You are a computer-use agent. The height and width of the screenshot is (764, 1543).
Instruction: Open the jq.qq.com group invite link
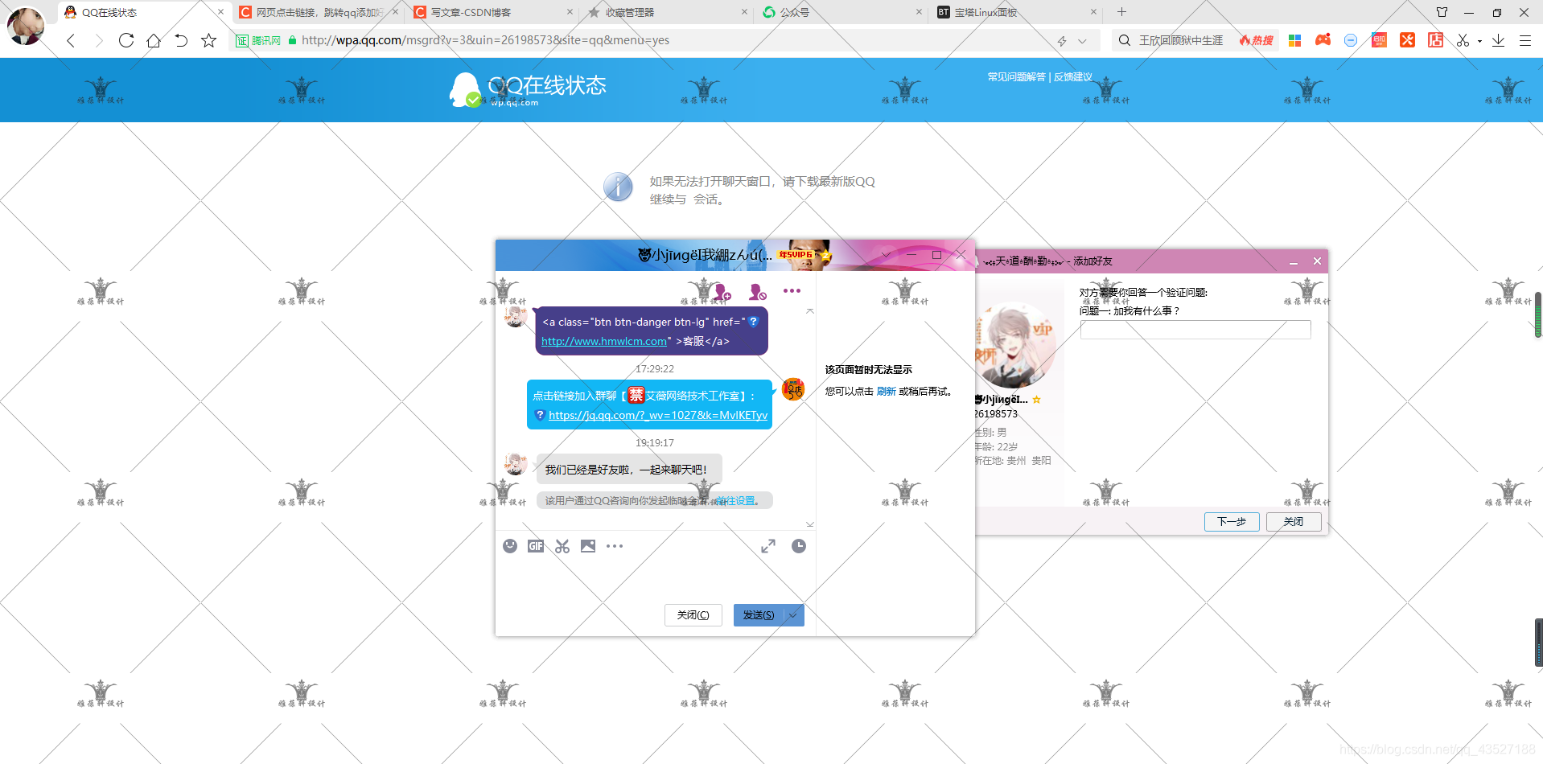(658, 415)
